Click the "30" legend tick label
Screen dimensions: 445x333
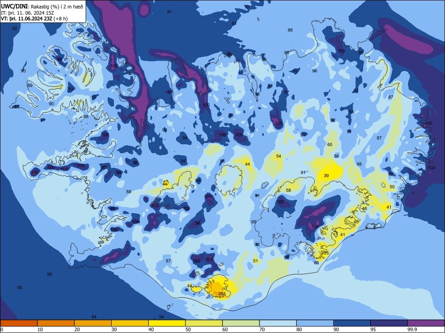click(x=114, y=329)
